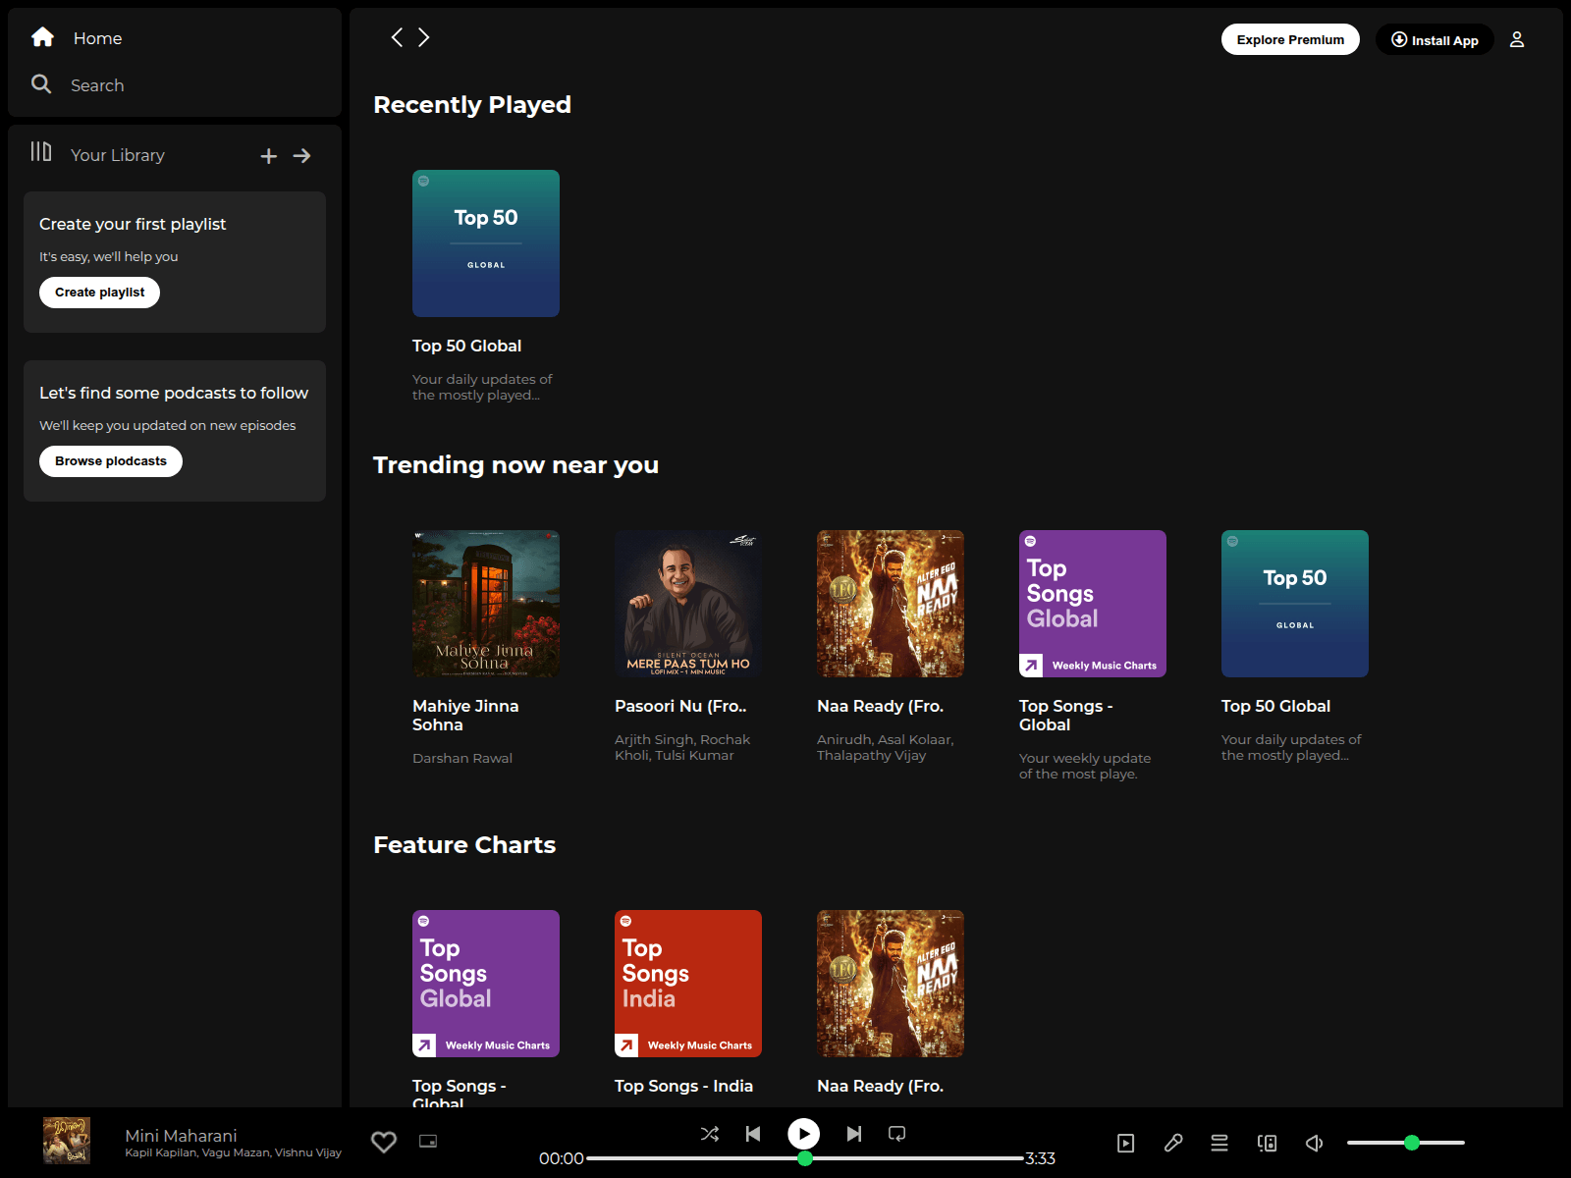The image size is (1571, 1178).
Task: Skip to next track
Action: tap(854, 1134)
